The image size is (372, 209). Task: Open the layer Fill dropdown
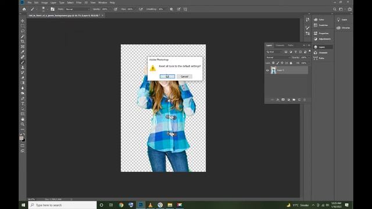point(309,63)
